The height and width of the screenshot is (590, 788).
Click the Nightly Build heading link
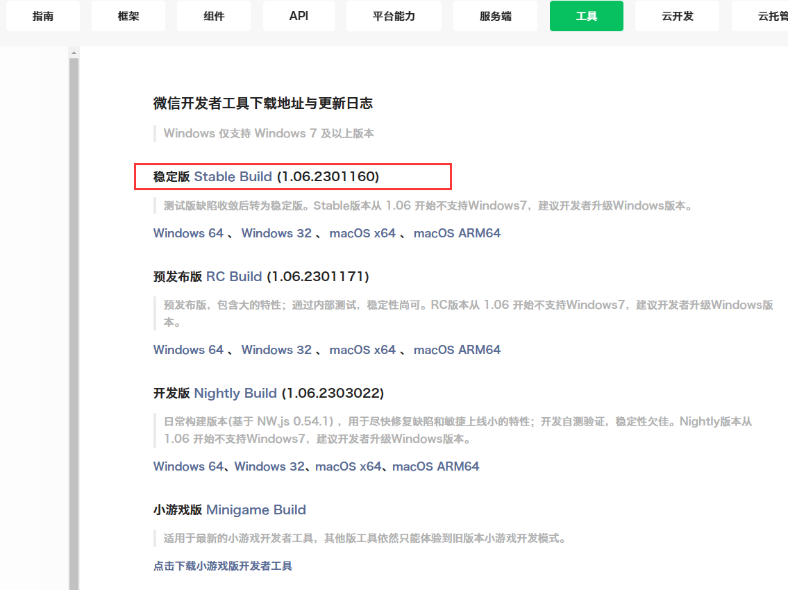coord(235,393)
